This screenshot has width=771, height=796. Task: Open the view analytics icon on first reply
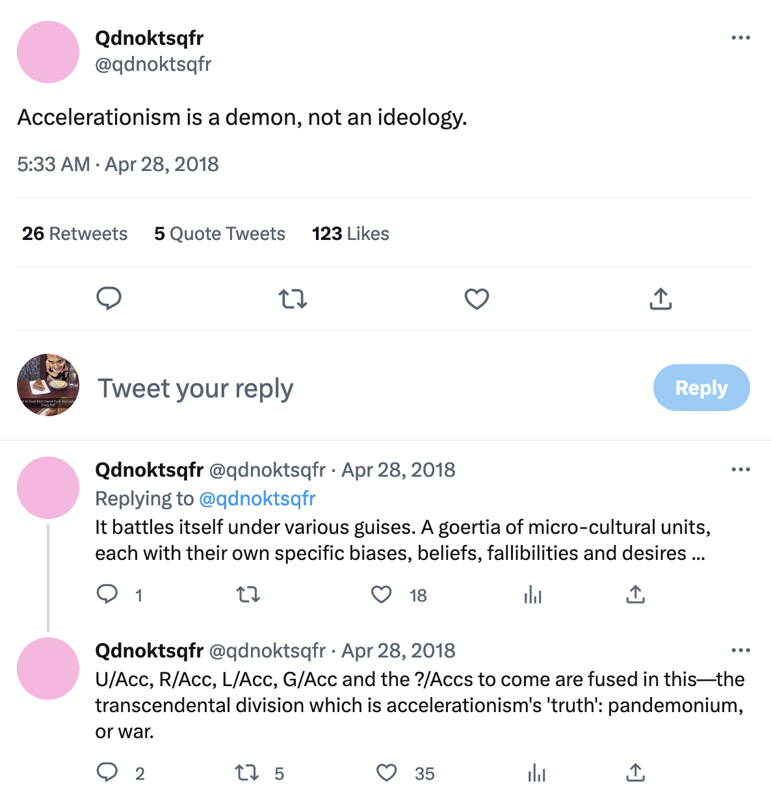pos(533,594)
